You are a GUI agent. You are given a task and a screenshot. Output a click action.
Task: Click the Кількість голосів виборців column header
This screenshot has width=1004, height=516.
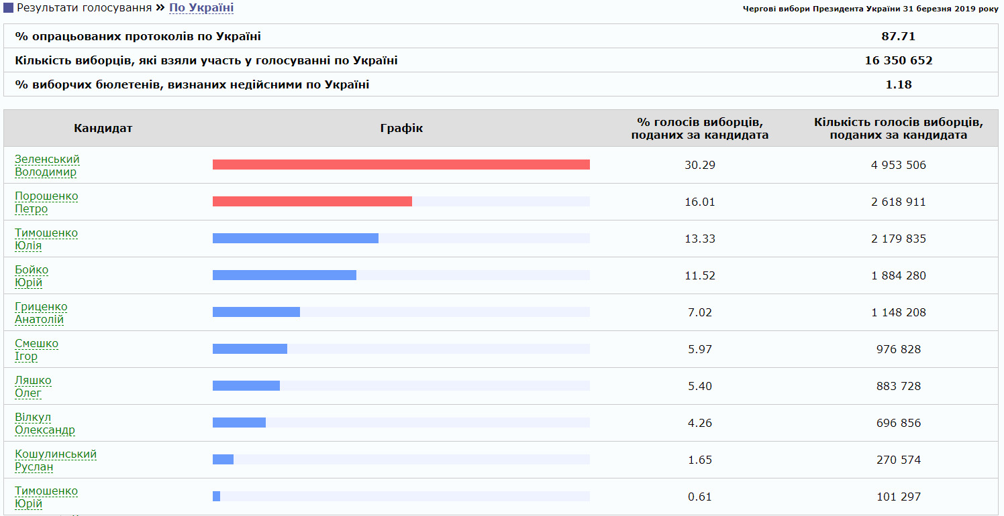pos(899,128)
